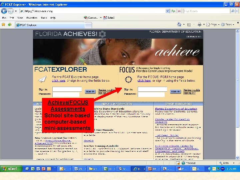The height and width of the screenshot is (180, 240).
Task: Click the Live Search box
Action: 207,11
